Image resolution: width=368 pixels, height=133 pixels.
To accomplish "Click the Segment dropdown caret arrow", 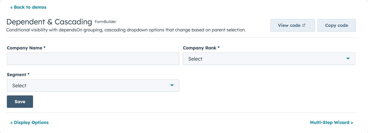I will (172, 85).
